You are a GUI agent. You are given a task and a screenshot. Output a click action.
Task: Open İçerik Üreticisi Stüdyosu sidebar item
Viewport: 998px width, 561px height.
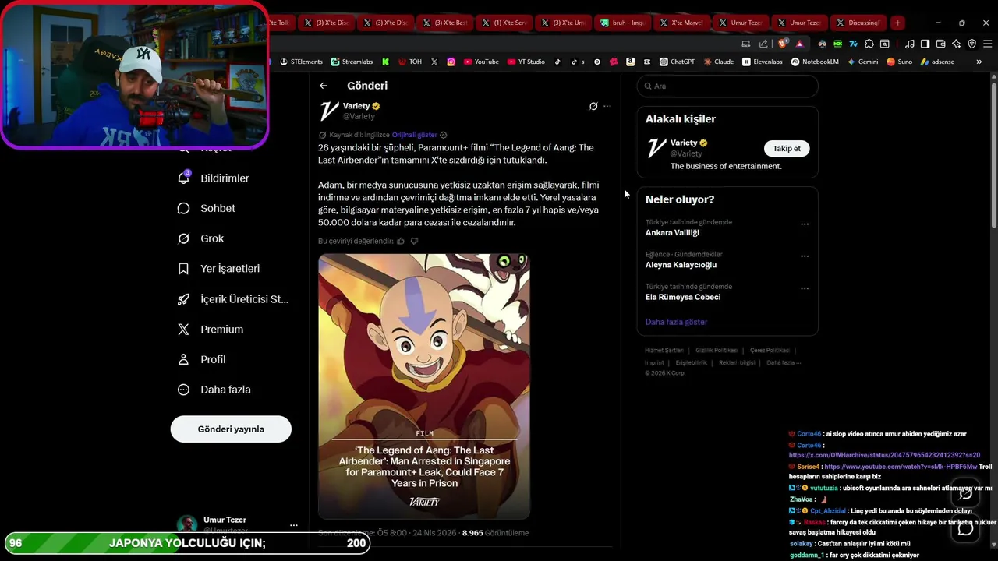233,298
